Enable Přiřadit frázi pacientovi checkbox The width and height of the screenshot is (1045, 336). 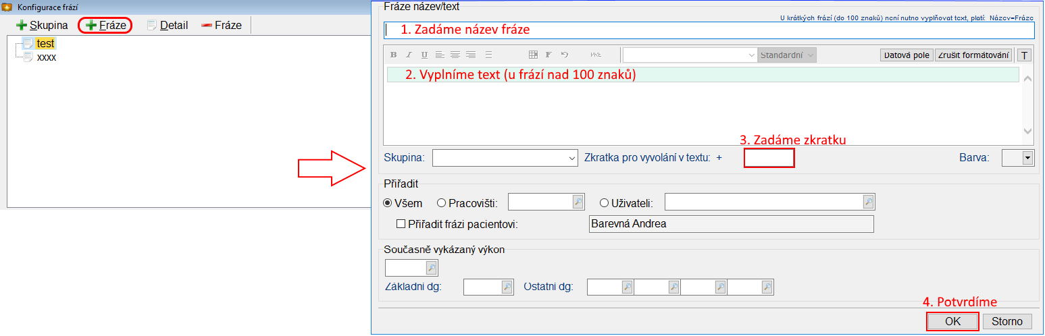point(401,224)
